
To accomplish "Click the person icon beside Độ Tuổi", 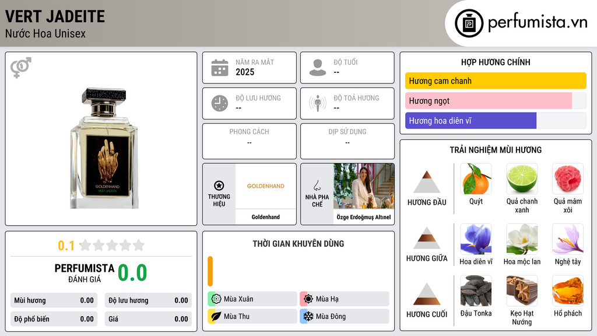I will 318,68.
